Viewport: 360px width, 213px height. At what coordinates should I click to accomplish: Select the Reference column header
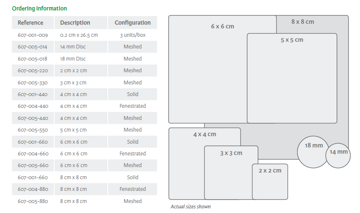[x=30, y=23]
